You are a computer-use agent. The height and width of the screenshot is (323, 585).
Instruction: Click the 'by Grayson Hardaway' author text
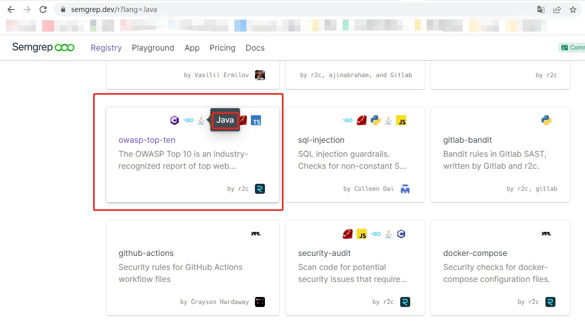pyautogui.click(x=214, y=302)
